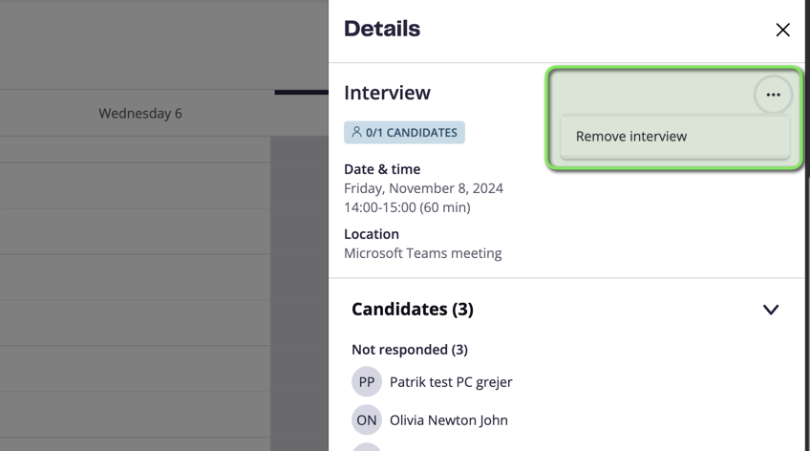Click the person icon in the candidates badge
Viewport: 810px width, 451px height.
tap(356, 132)
